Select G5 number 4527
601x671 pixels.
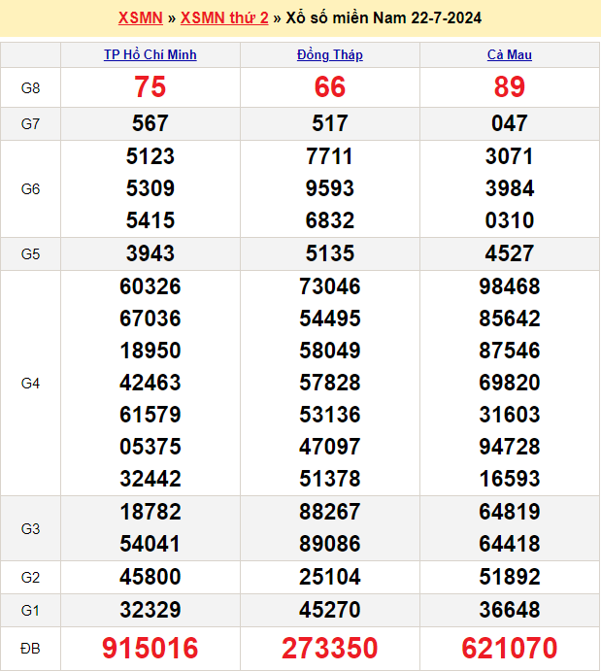[510, 253]
